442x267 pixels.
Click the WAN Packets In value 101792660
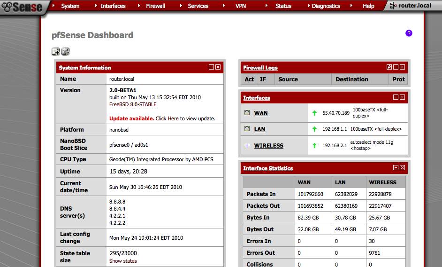[310, 194]
